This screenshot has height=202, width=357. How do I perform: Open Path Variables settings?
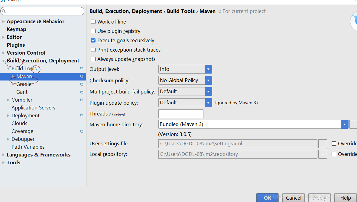(x=28, y=147)
